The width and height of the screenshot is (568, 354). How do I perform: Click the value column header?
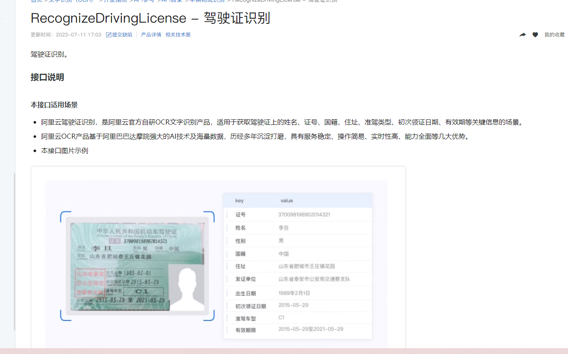pyautogui.click(x=287, y=201)
